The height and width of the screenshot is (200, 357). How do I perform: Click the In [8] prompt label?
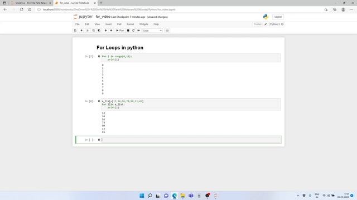pos(89,101)
